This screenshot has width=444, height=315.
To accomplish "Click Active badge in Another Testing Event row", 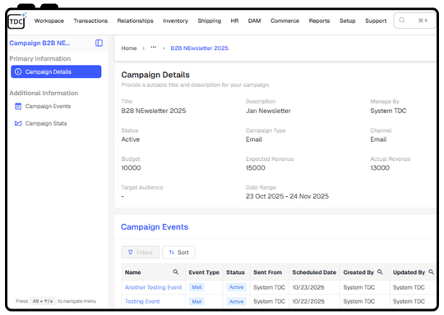I will point(236,287).
